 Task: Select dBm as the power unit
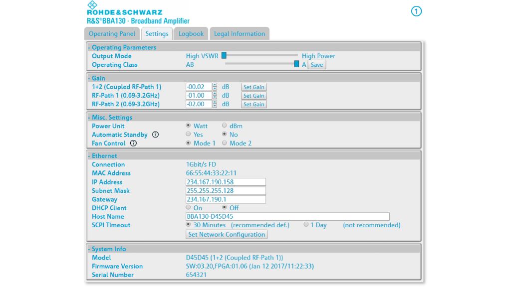tap(225, 126)
